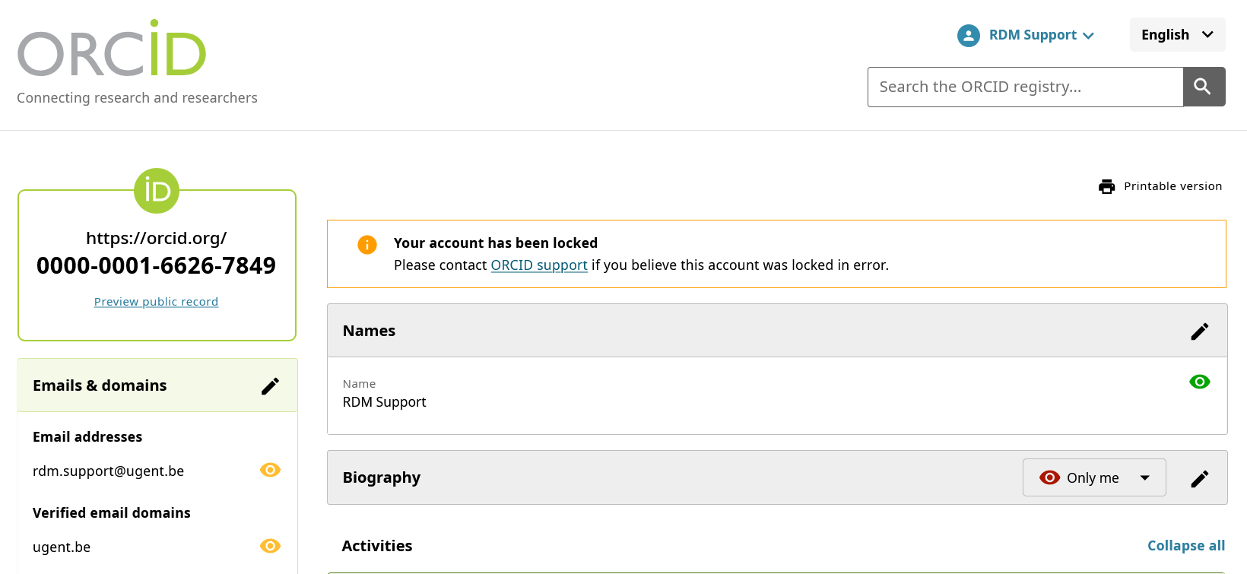Toggle visibility eye for ugent.be domain
Viewport: 1247px width, 574px height.
270,546
